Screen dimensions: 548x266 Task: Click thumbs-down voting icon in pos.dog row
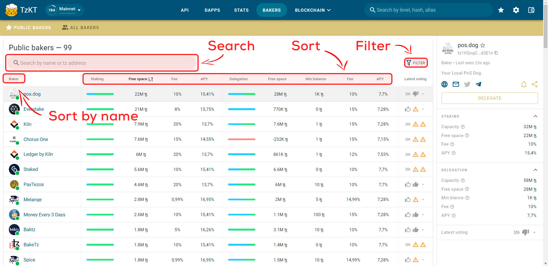click(416, 94)
